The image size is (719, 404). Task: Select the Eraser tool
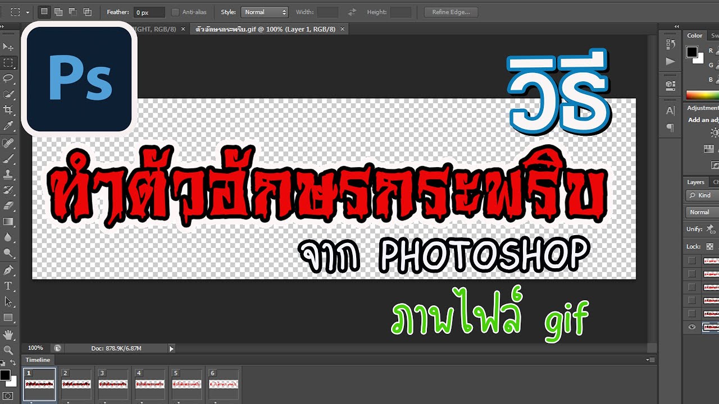(8, 206)
